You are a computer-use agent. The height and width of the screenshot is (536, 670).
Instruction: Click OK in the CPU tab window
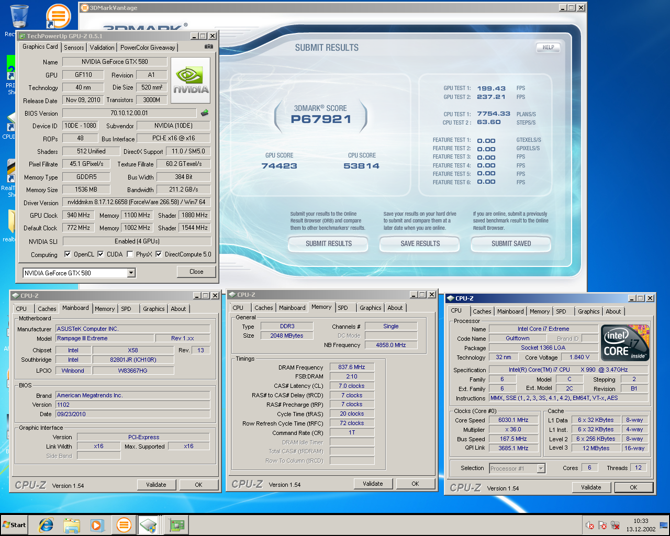point(633,487)
